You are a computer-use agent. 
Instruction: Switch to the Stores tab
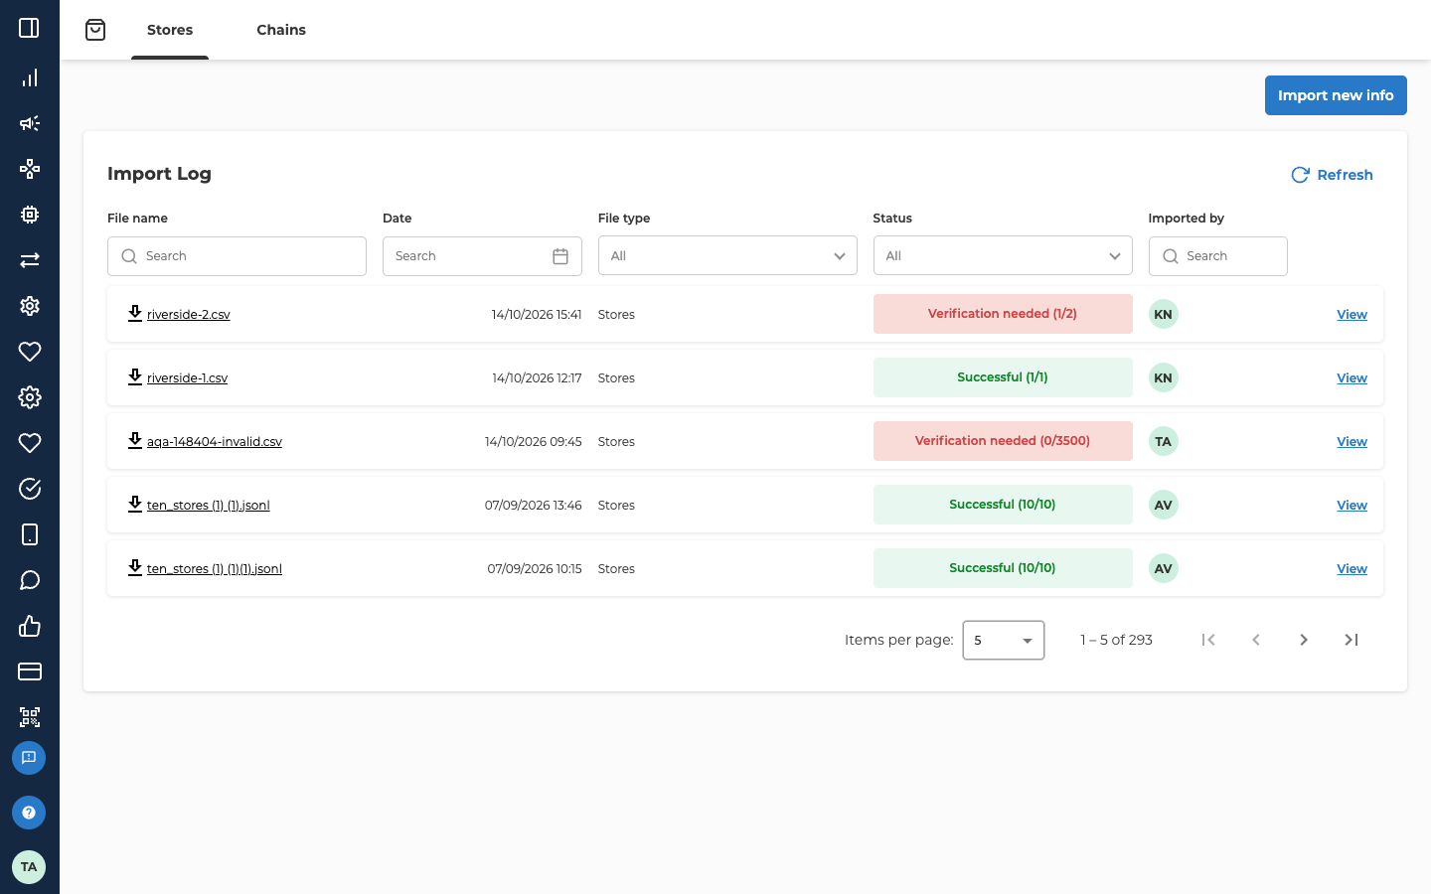(170, 30)
